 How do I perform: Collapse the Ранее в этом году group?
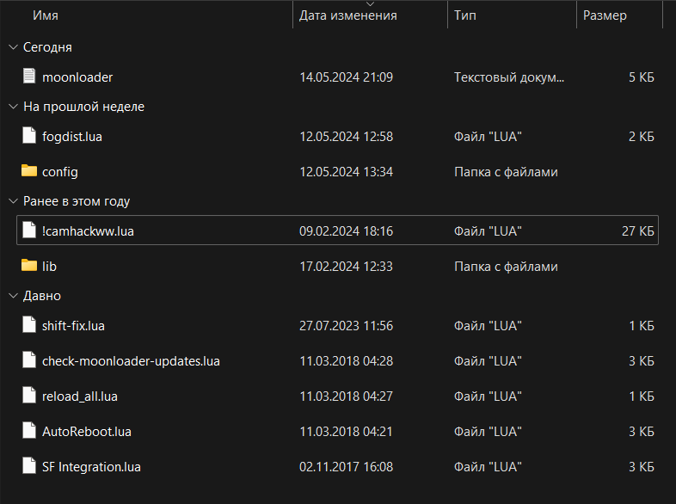click(12, 201)
